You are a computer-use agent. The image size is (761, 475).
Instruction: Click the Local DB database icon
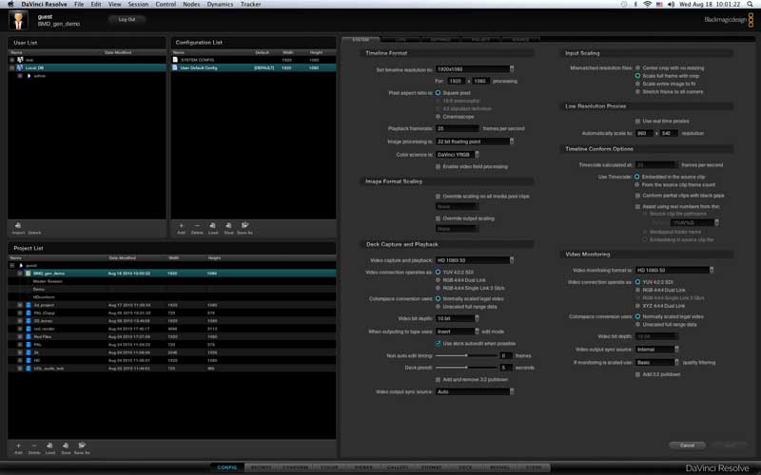(20, 67)
